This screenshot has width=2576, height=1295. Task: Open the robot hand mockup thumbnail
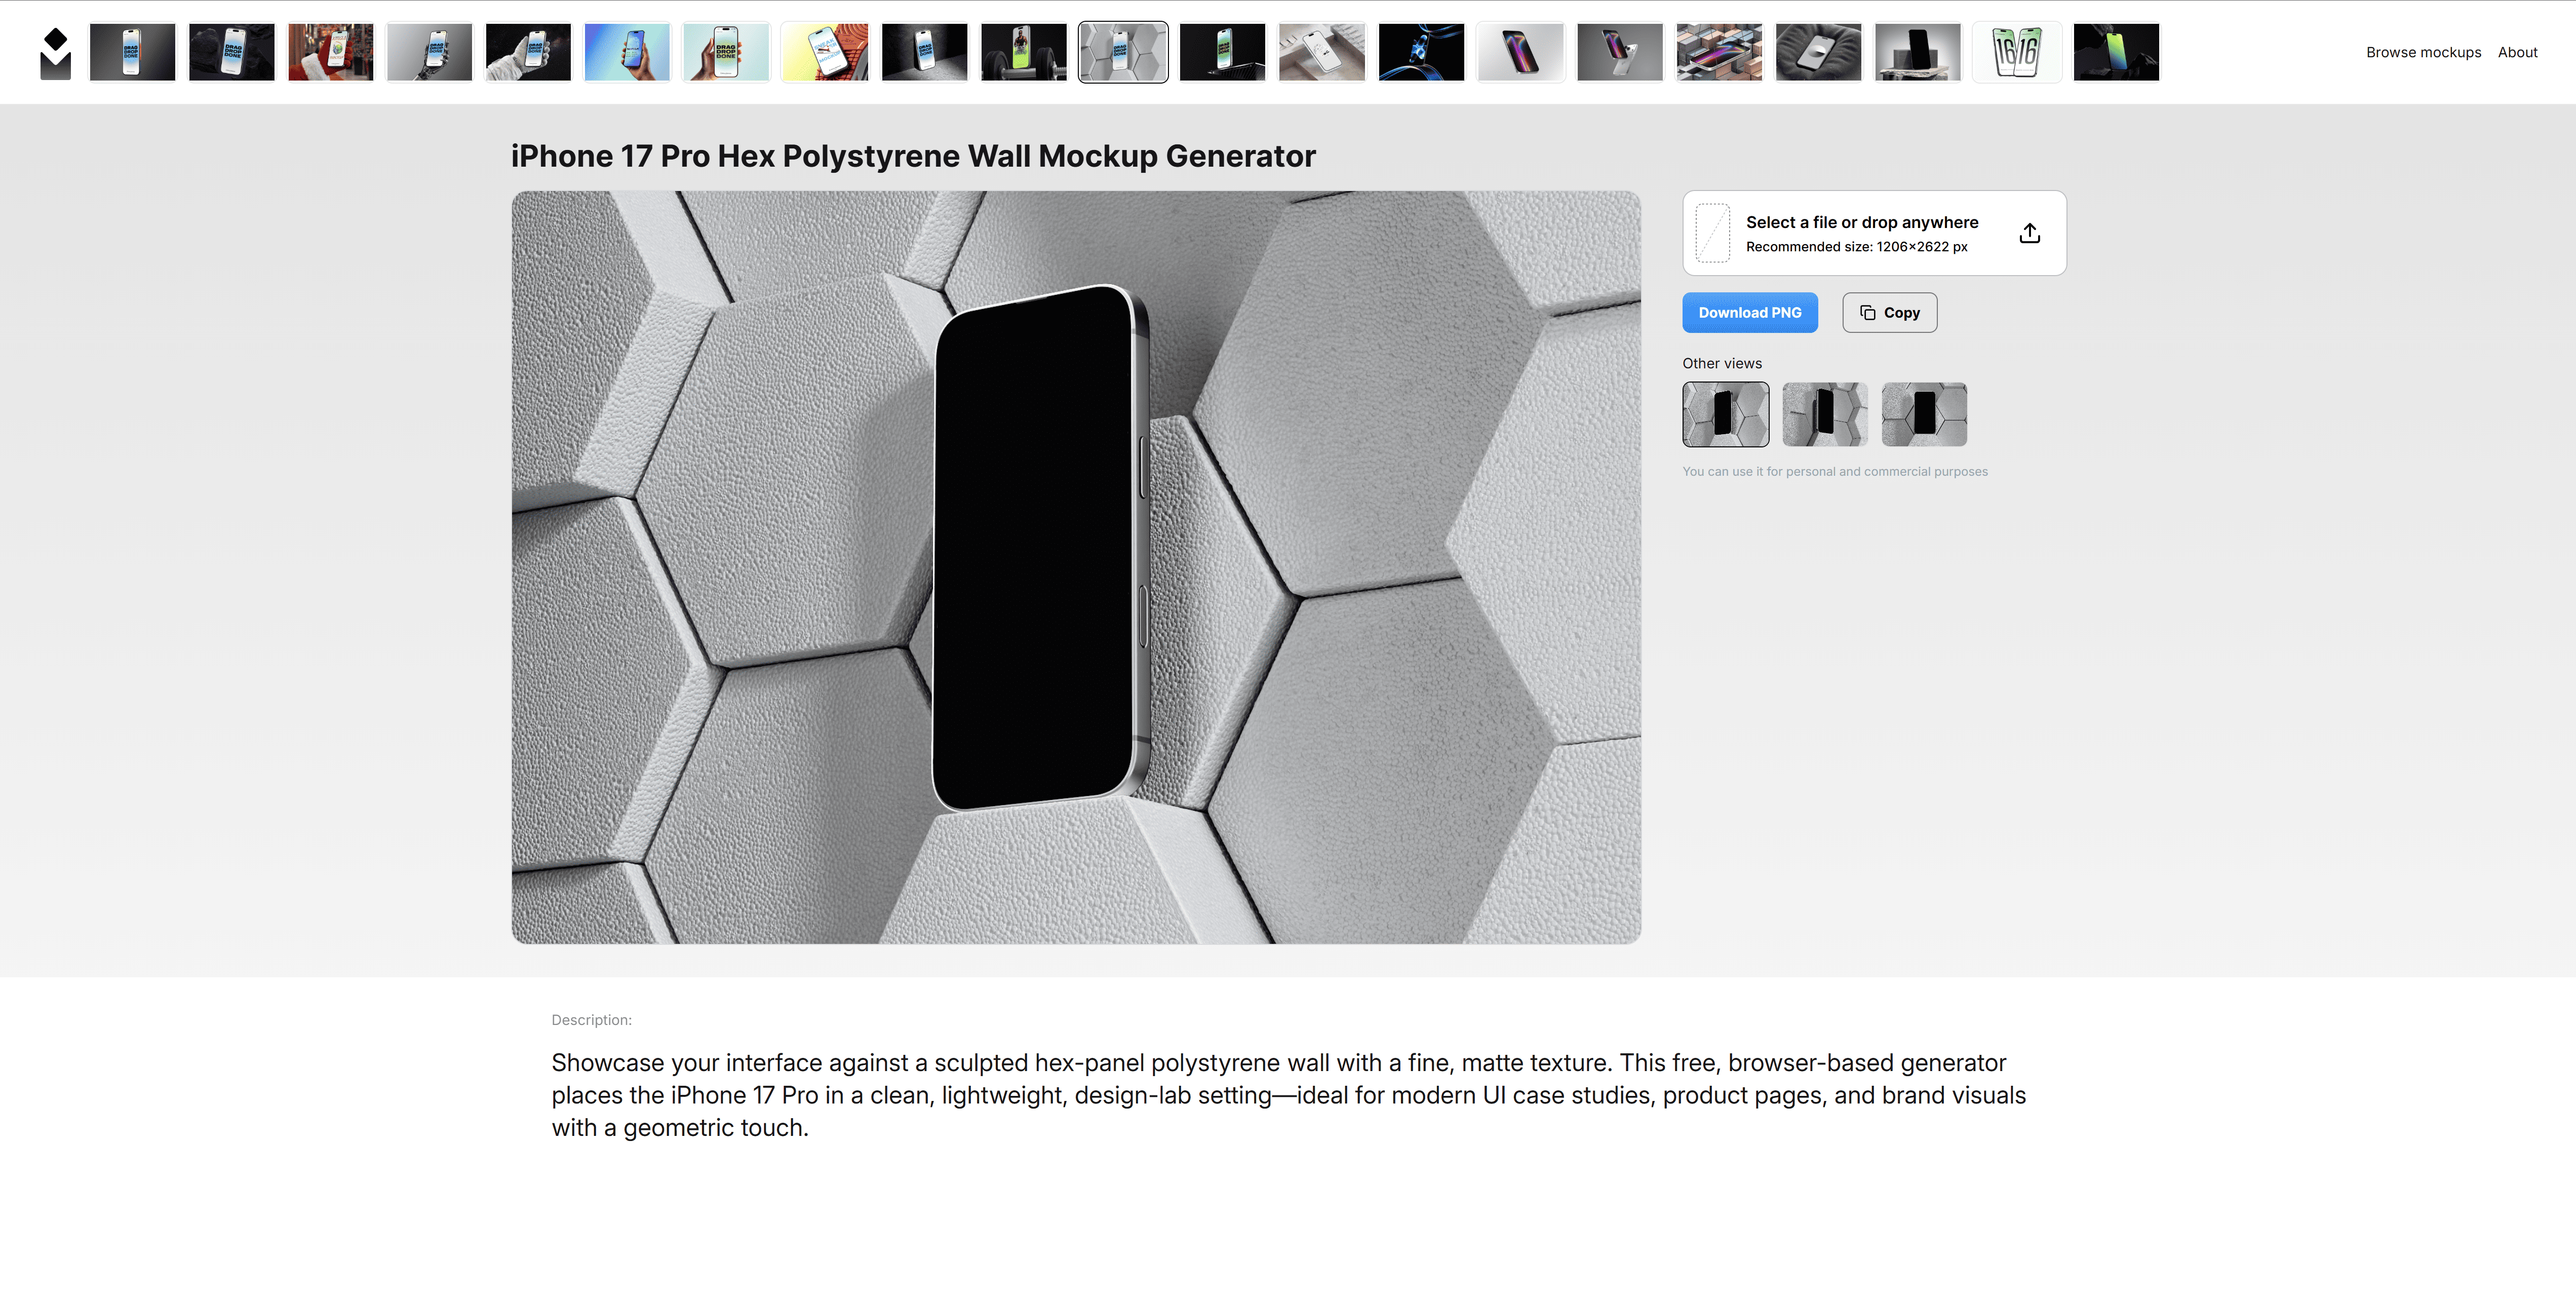tap(429, 52)
